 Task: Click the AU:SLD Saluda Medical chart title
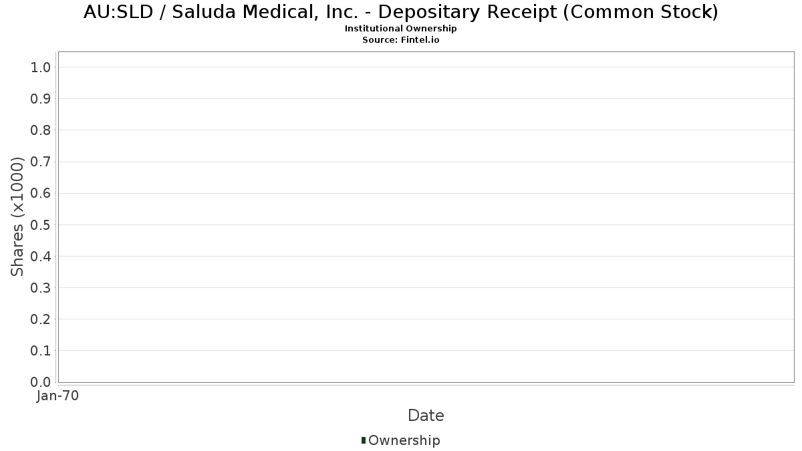click(400, 12)
